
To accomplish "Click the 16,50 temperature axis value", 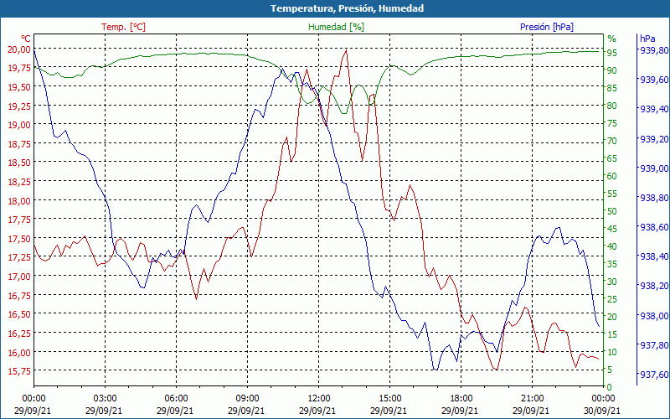I will (x=18, y=315).
